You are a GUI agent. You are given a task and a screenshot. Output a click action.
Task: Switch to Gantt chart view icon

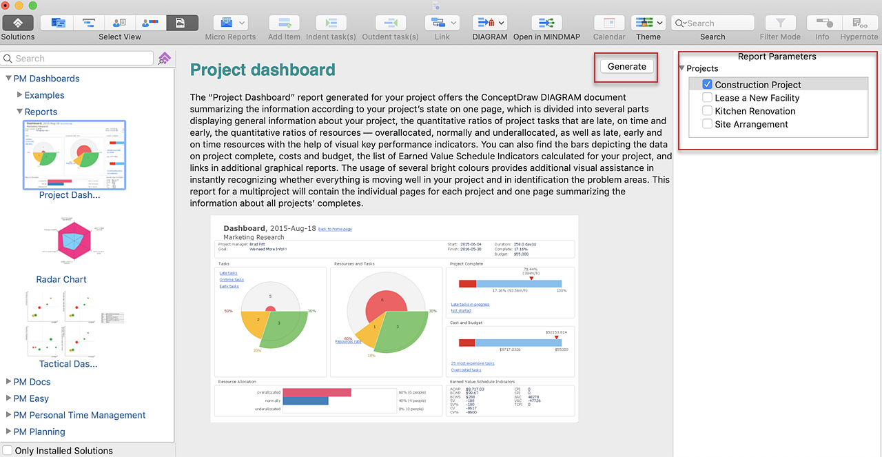[89, 23]
